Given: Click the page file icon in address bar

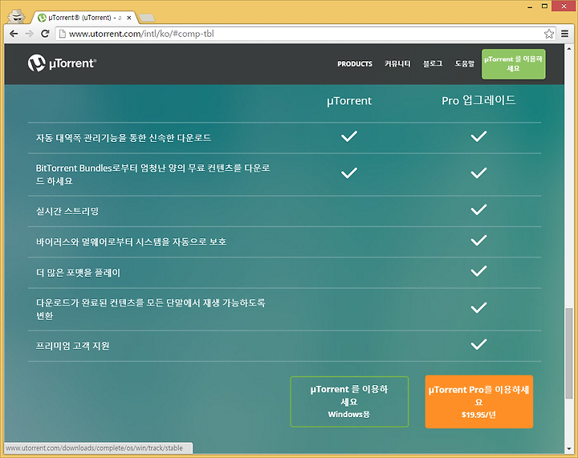Looking at the screenshot, I should click(x=63, y=34).
